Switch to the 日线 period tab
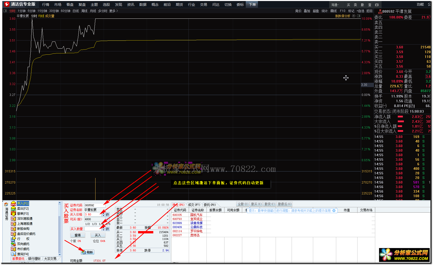The width and height of the screenshot is (433, 265). 76,11
